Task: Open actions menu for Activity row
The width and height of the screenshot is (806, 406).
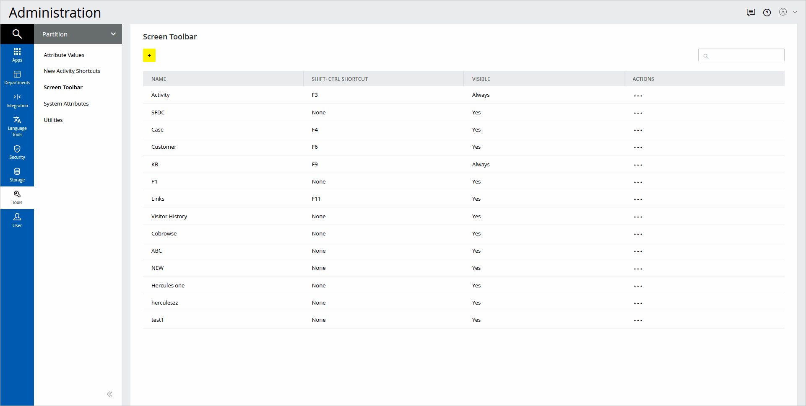Action: [638, 96]
